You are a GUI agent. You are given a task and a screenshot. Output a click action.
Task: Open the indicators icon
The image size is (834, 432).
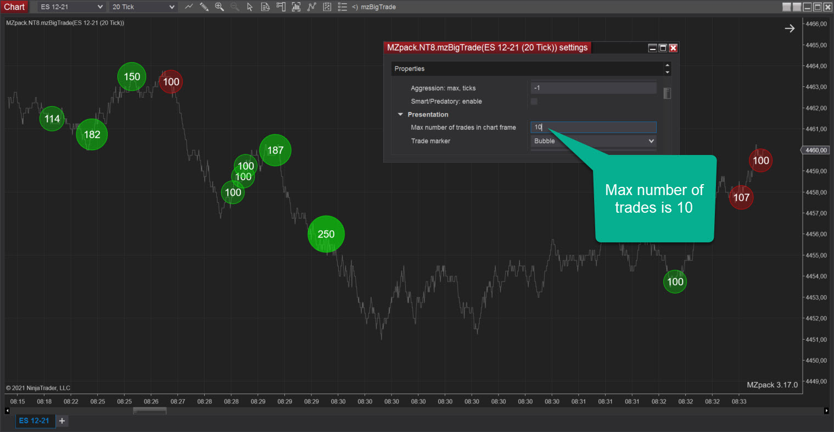[x=311, y=7]
